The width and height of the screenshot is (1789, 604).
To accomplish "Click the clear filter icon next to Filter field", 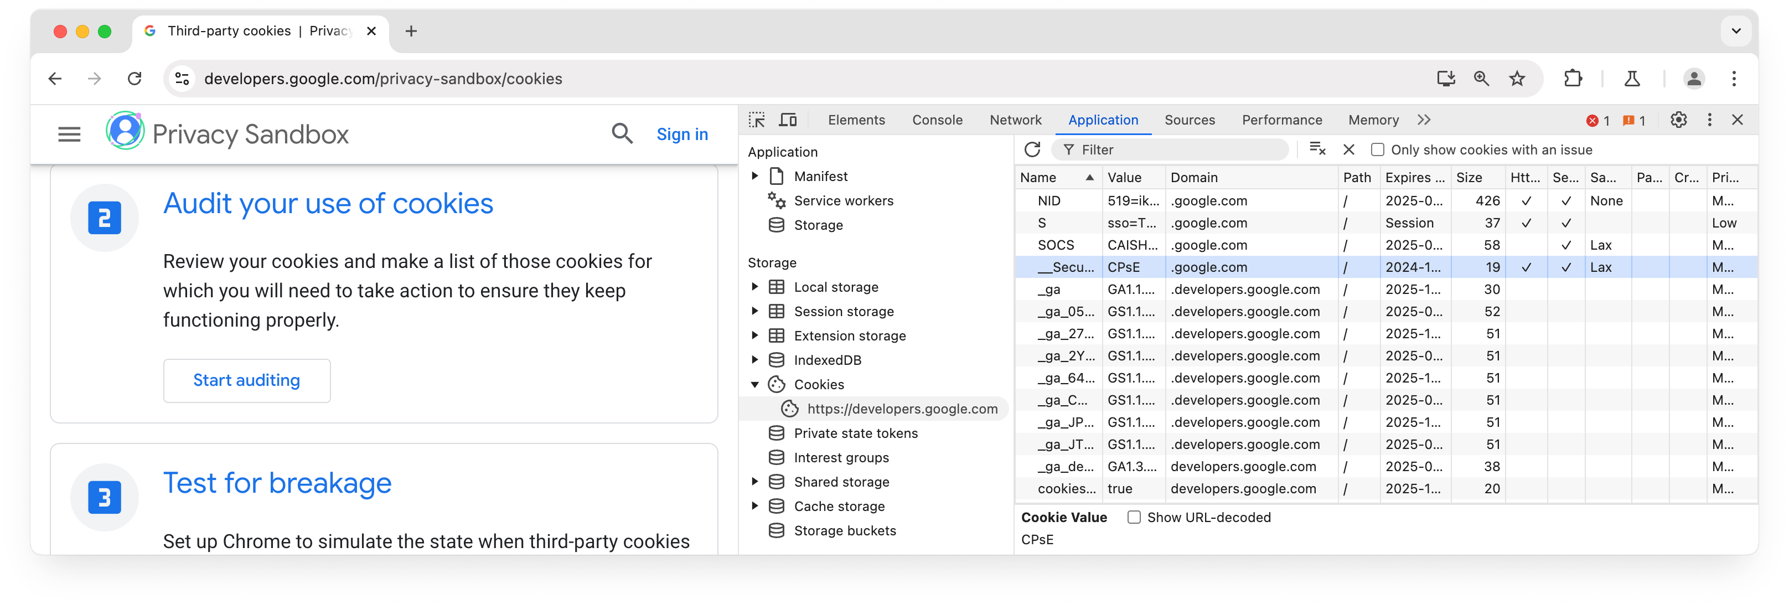I will click(x=1318, y=149).
